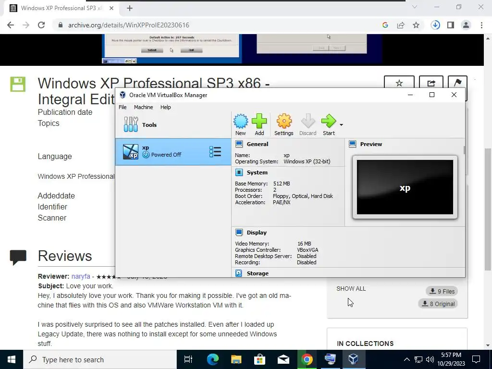Image resolution: width=492 pixels, height=369 pixels.
Task: Click the System section icon
Action: [239, 172]
